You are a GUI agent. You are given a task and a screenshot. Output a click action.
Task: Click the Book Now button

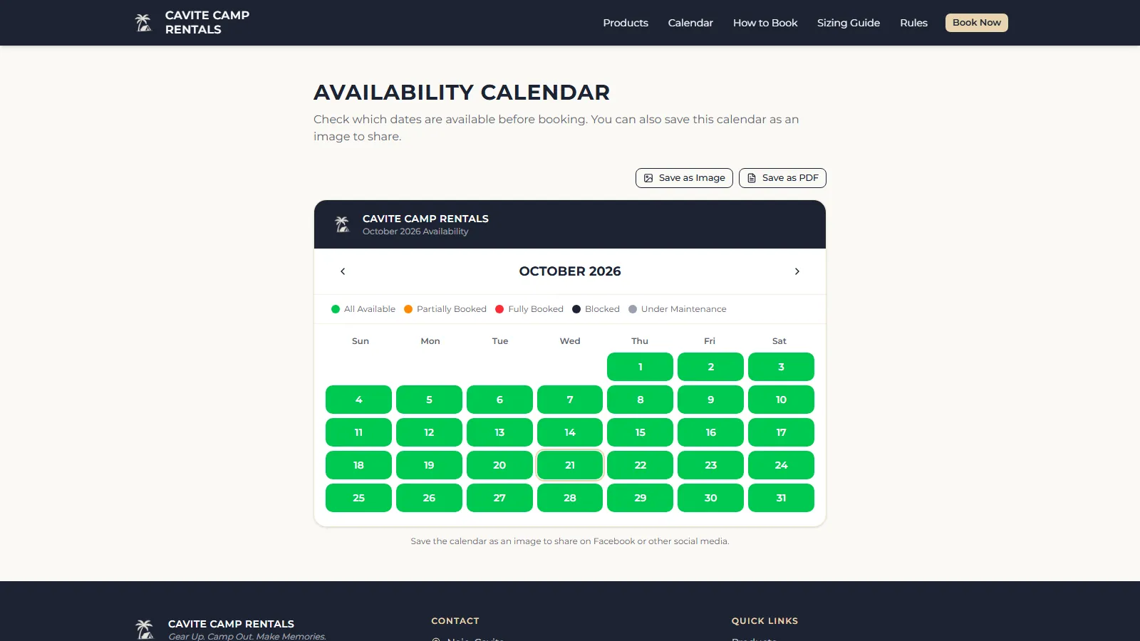pos(977,23)
